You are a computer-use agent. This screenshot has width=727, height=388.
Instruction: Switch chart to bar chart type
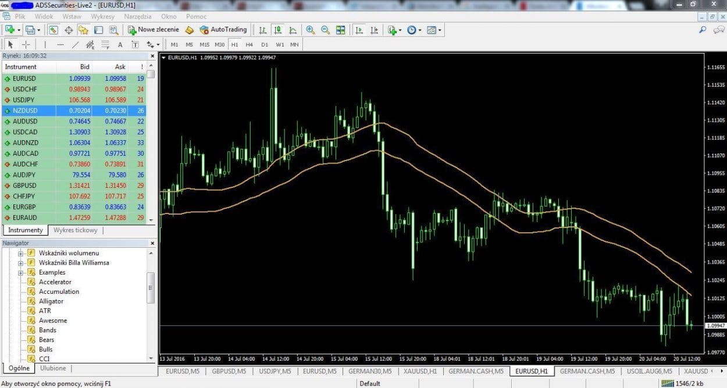pyautogui.click(x=263, y=30)
